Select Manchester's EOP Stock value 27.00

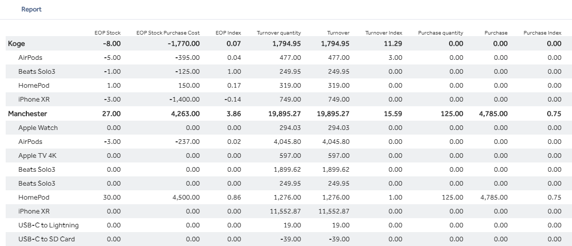coord(111,113)
